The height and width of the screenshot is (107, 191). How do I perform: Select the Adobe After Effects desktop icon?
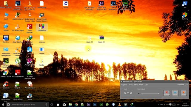[101, 5]
